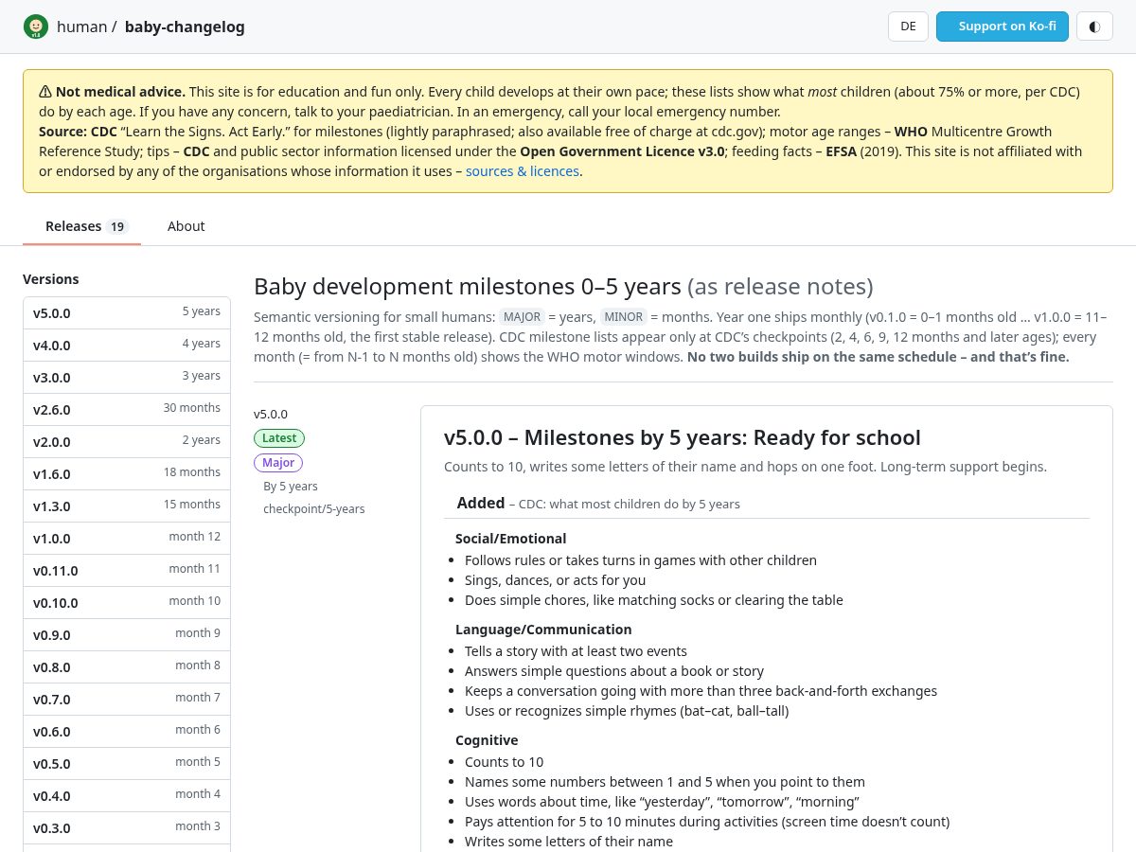Click the Language/Communication heading

[543, 630]
